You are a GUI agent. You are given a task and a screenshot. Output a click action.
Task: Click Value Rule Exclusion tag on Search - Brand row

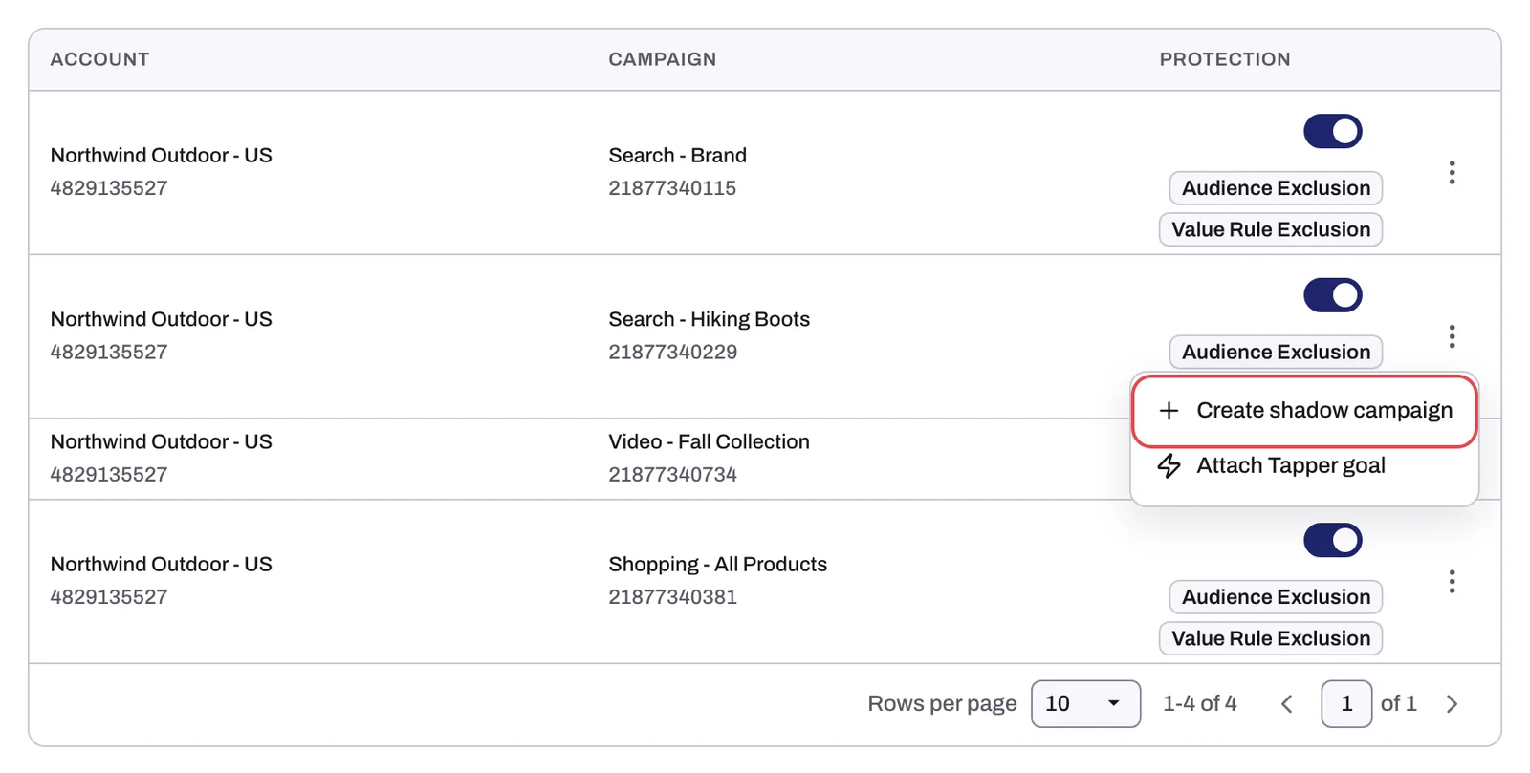[x=1271, y=229]
